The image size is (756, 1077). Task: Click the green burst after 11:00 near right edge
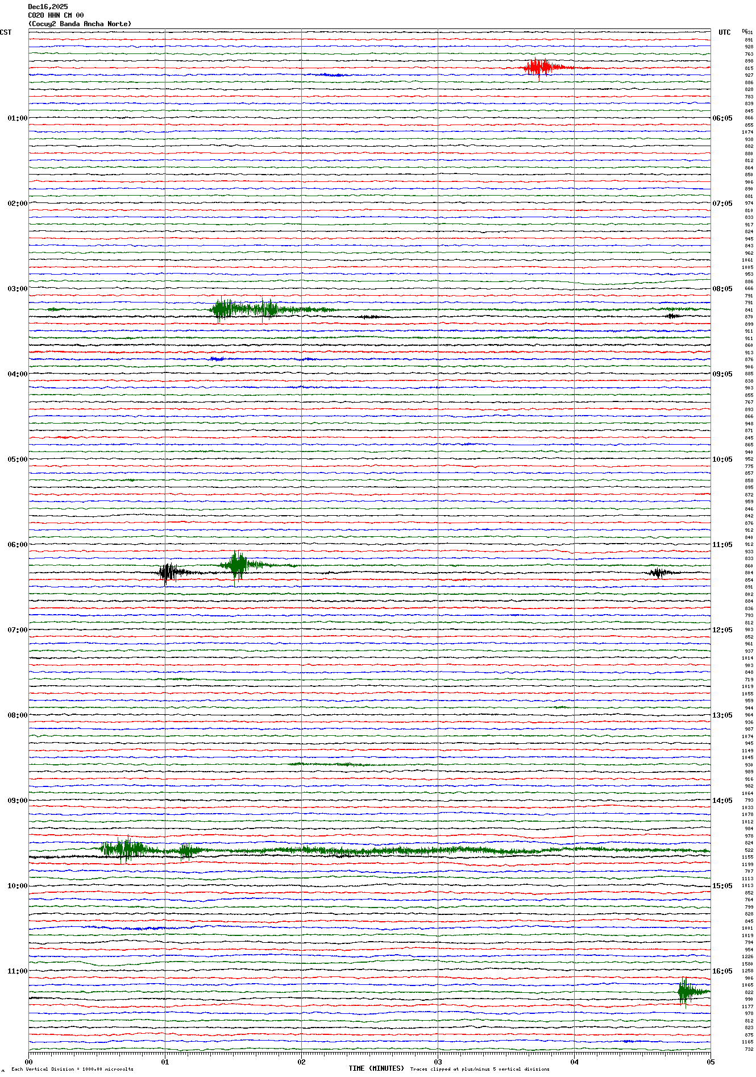pyautogui.click(x=685, y=992)
